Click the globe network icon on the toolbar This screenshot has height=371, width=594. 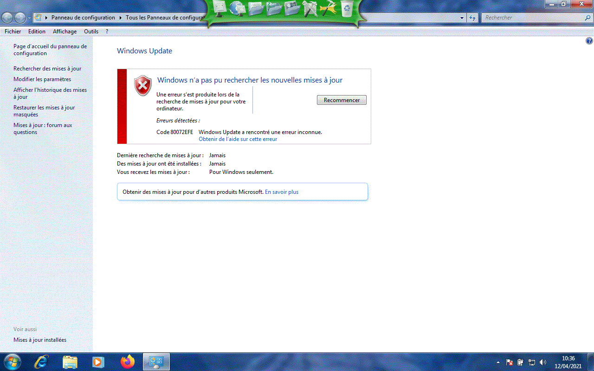pos(237,8)
